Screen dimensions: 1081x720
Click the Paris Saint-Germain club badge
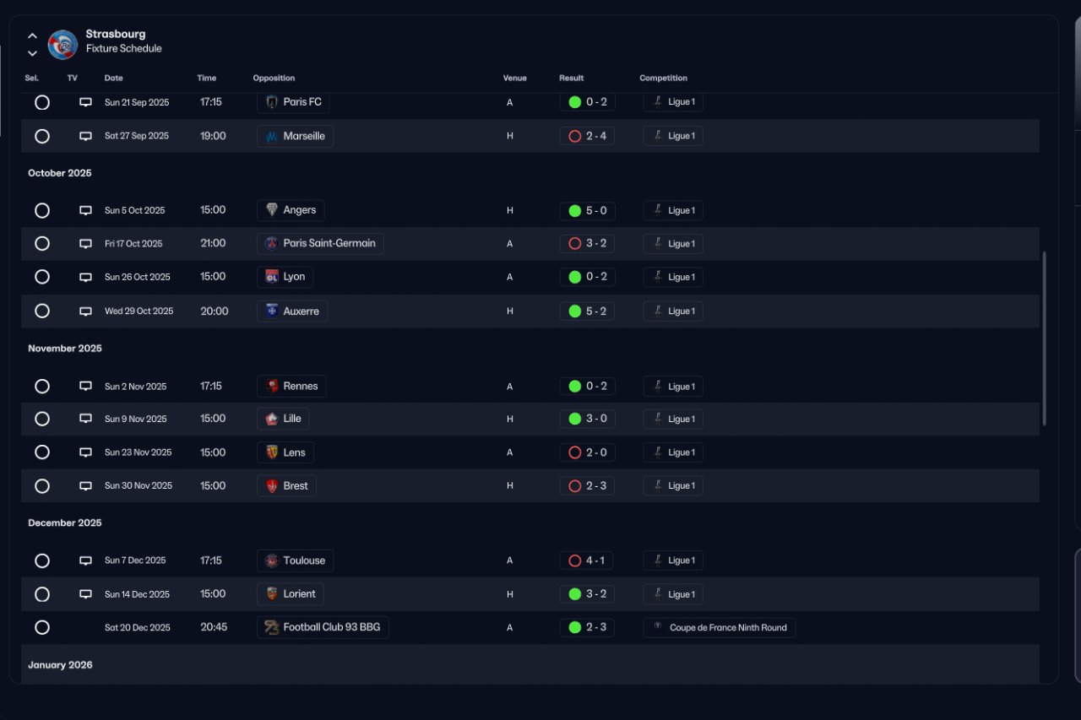tap(271, 244)
